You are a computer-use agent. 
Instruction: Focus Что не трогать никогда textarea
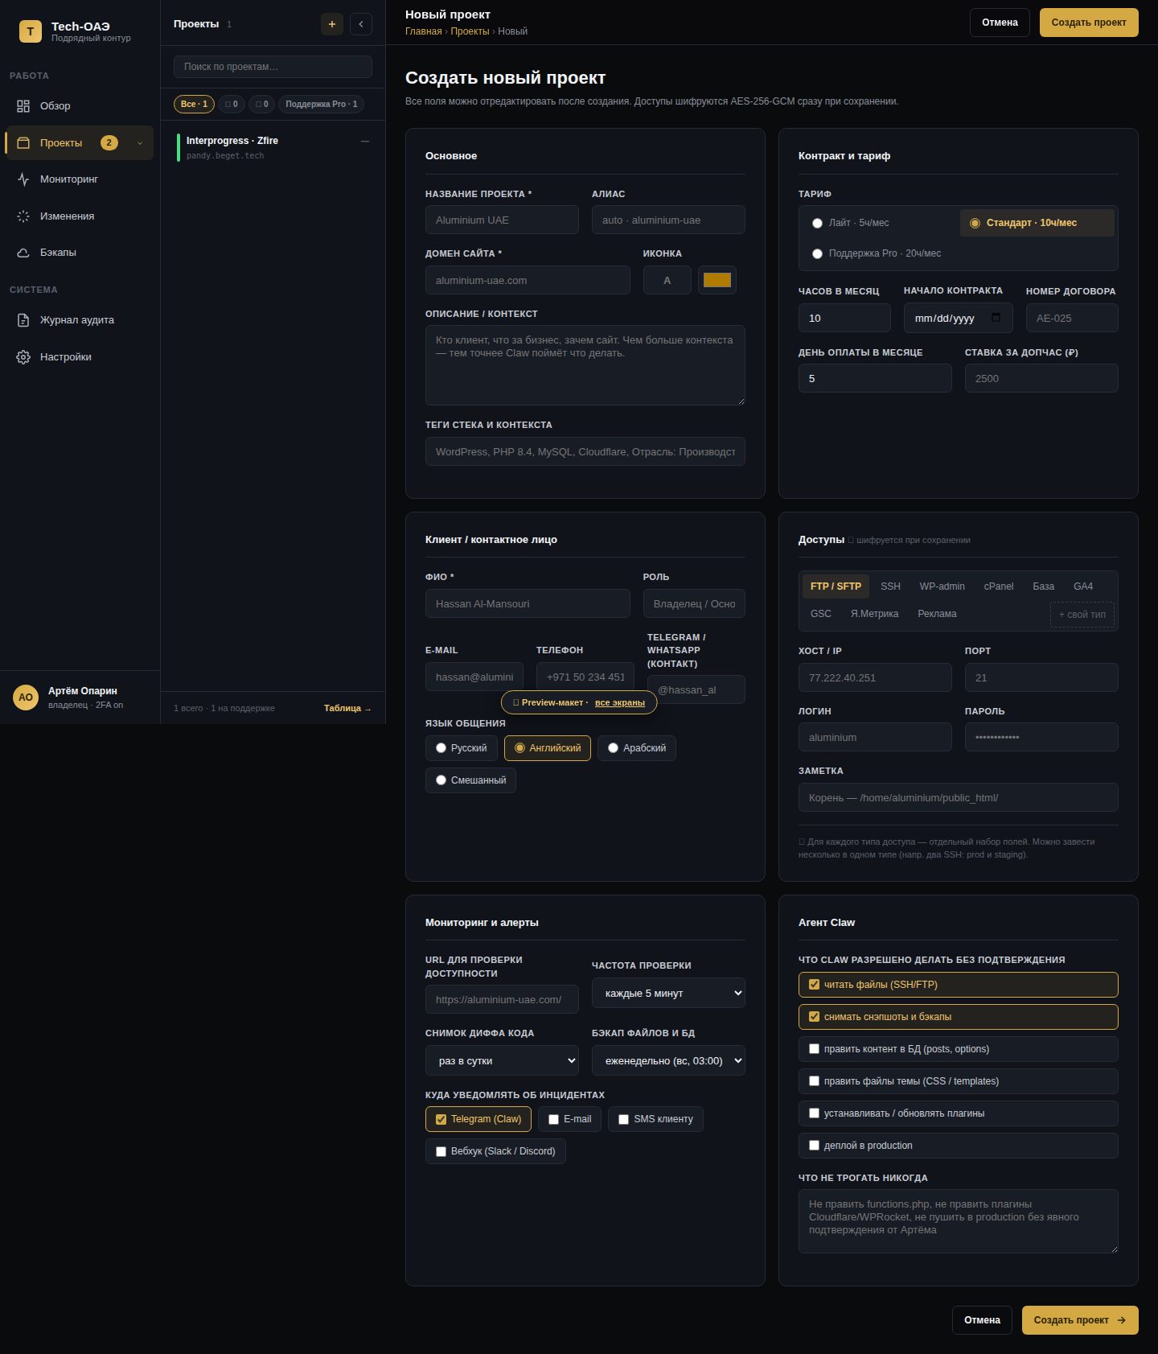(x=958, y=1221)
